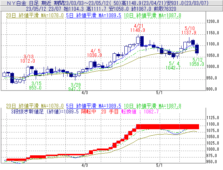Click 高1148.9(23/04/21) in the header
This screenshot has height=170, width=223.
pyautogui.click(x=144, y=3)
